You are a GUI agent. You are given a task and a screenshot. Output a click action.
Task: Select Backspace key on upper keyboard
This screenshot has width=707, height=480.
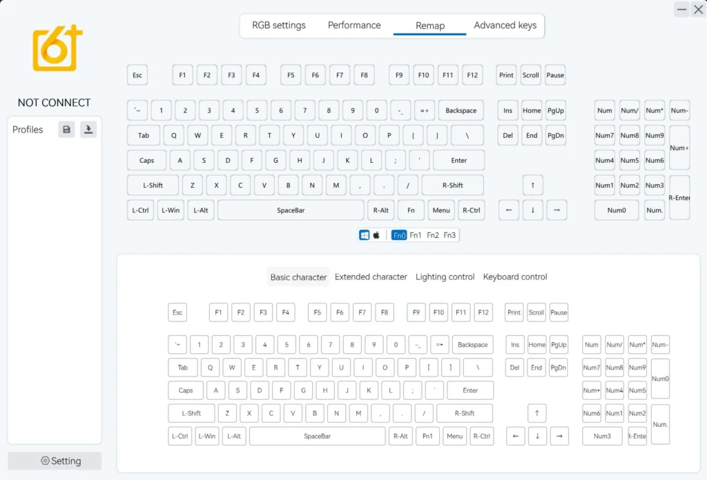(461, 110)
